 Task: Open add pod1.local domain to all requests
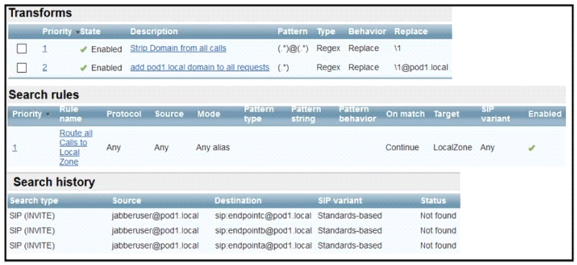199,68
